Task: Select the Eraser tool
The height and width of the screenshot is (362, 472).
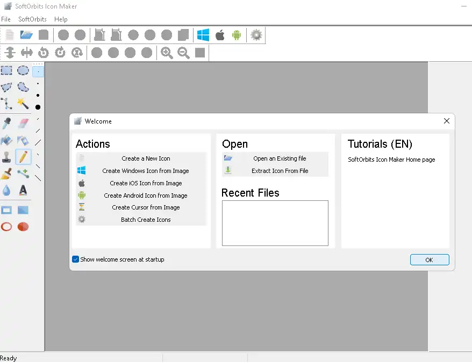Action: coord(22,122)
